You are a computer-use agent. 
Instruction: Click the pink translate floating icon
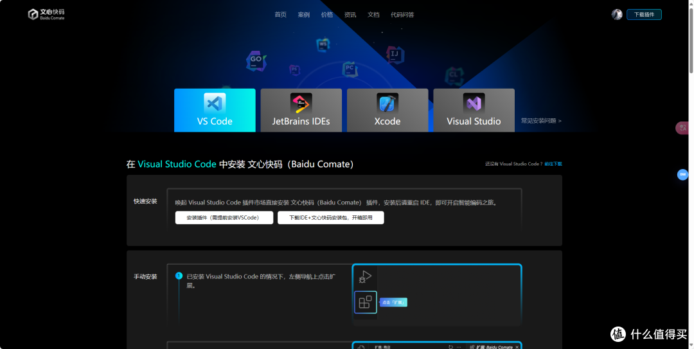coord(682,128)
